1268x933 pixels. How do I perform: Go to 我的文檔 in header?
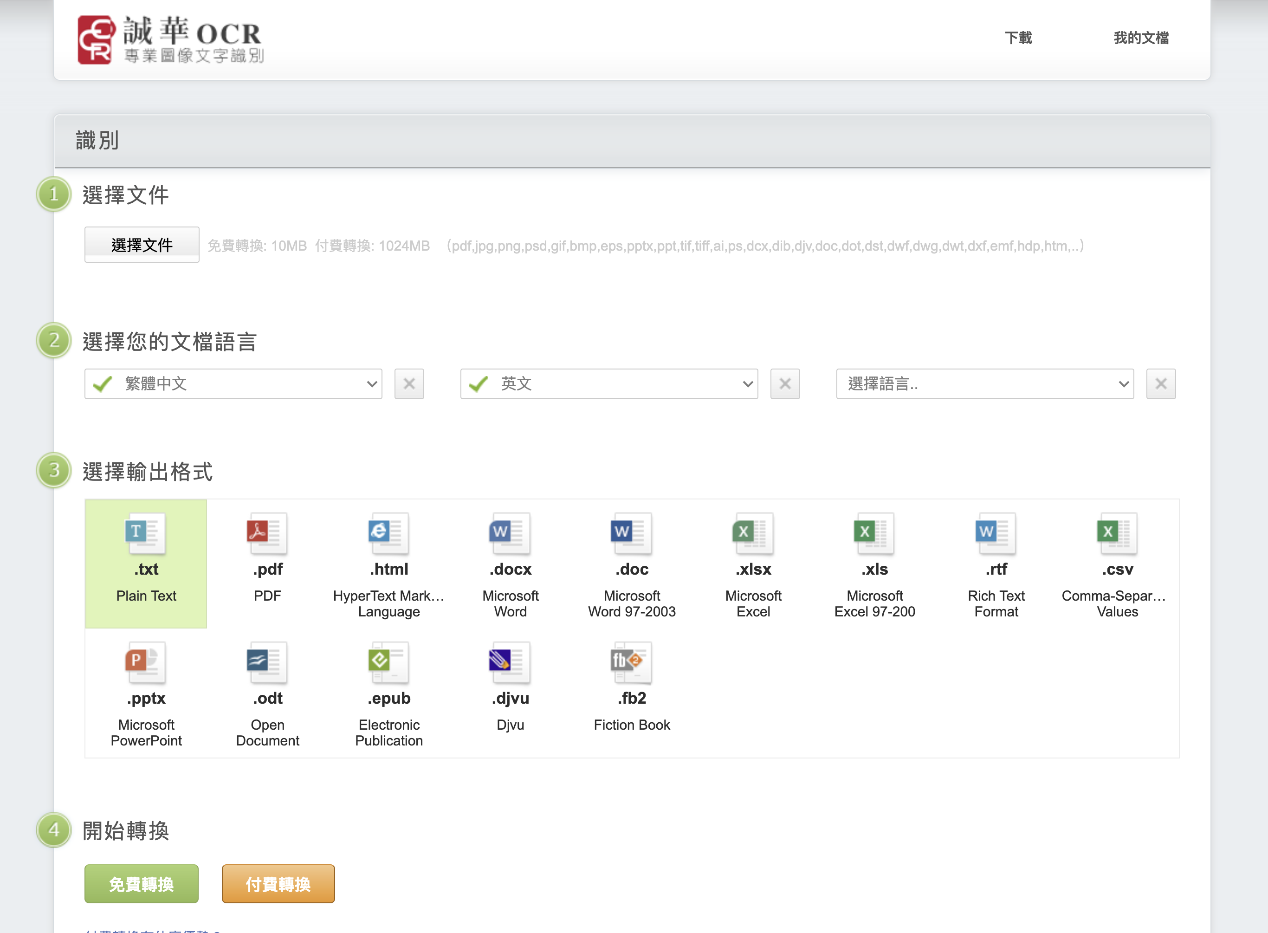coord(1140,38)
